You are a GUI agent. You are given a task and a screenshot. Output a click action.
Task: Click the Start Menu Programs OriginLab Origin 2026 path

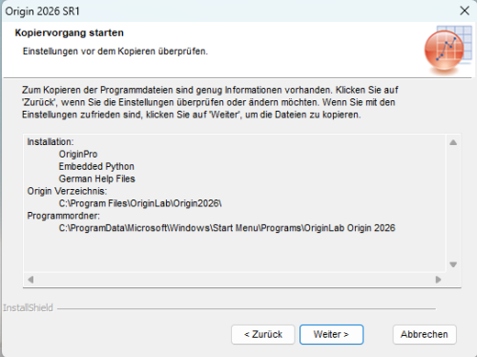tap(227, 228)
